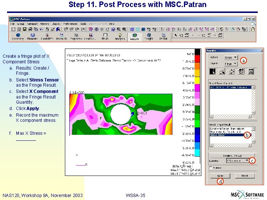Open the Object dropdown set to Fringe
This screenshot has width=267, height=200.
coord(231,64)
